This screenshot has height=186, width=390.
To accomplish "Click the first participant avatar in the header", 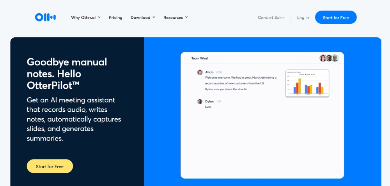I will [323, 58].
